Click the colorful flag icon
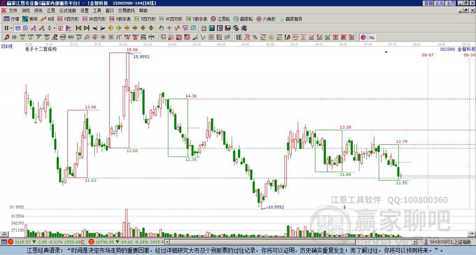 tap(69, 28)
